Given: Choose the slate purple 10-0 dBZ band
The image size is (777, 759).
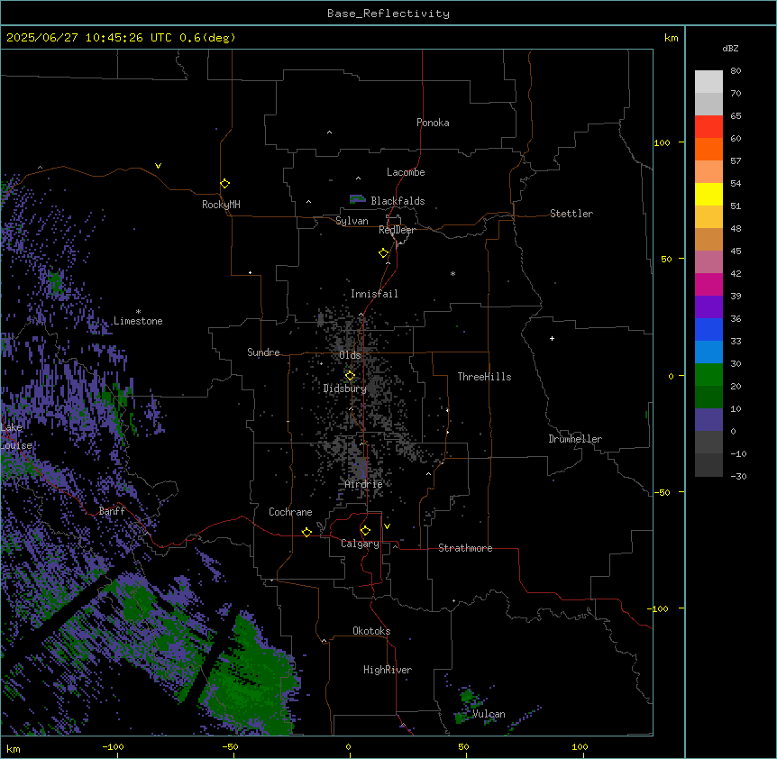Looking at the screenshot, I should tap(708, 420).
